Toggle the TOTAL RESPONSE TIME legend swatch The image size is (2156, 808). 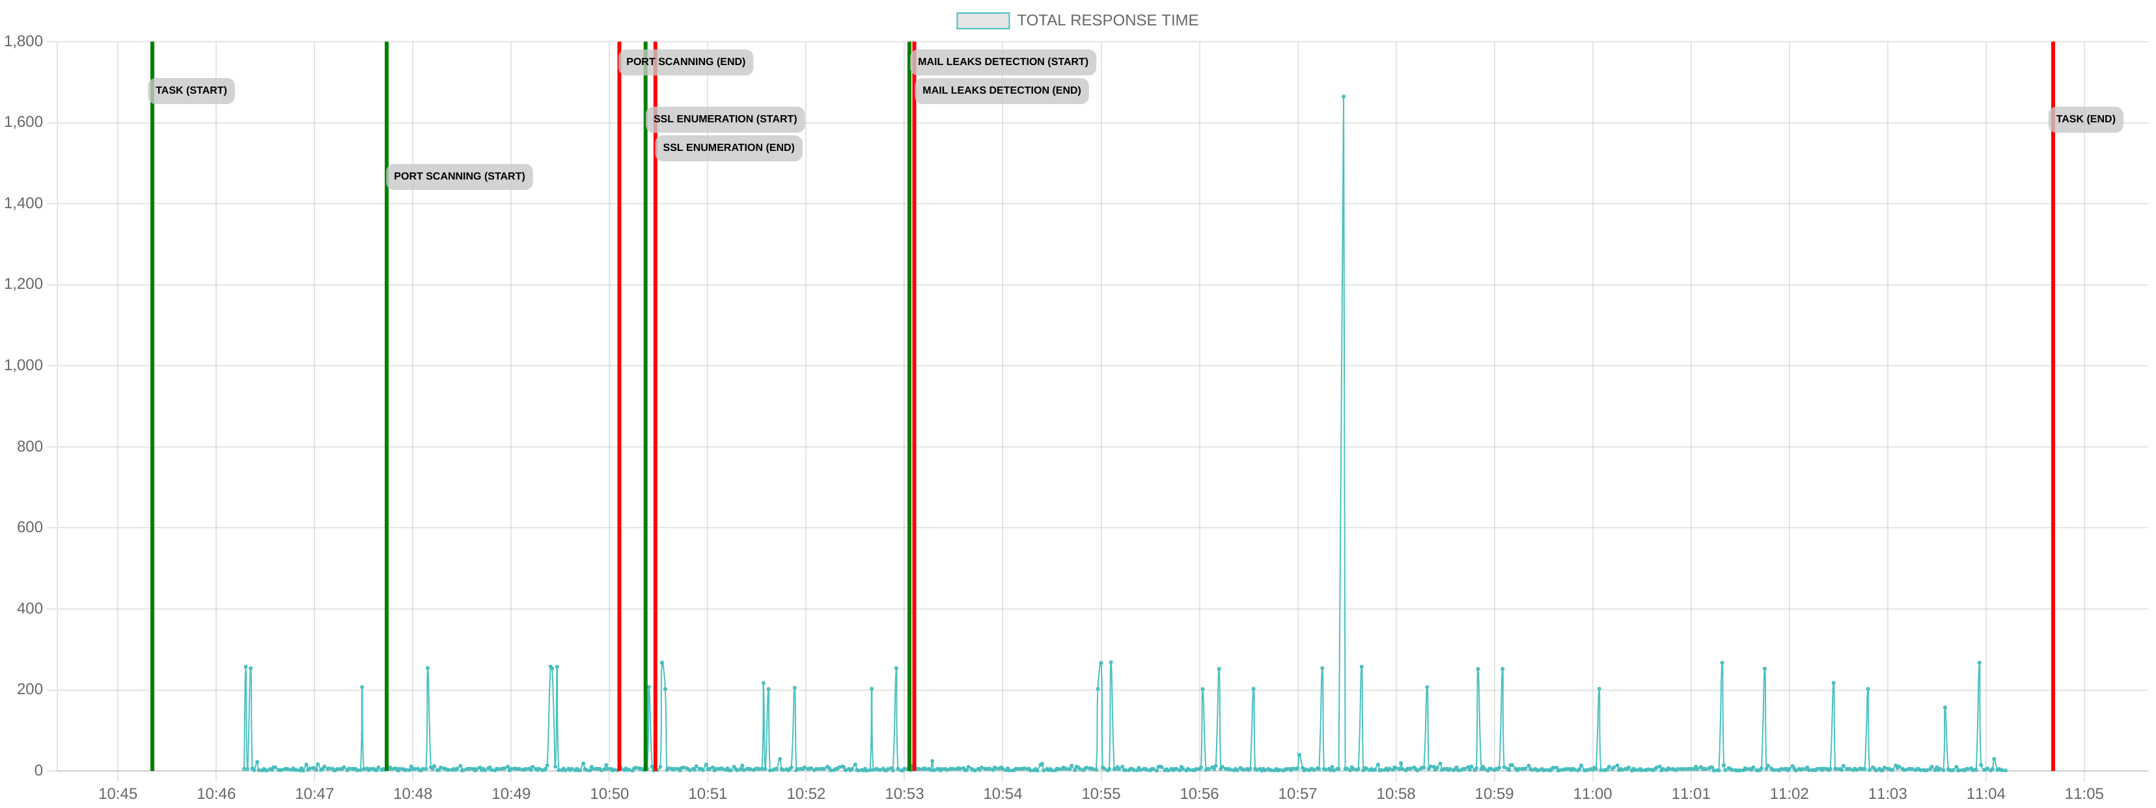point(982,20)
